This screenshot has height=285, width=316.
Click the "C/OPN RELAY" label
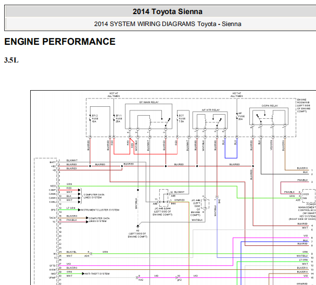[270, 106]
